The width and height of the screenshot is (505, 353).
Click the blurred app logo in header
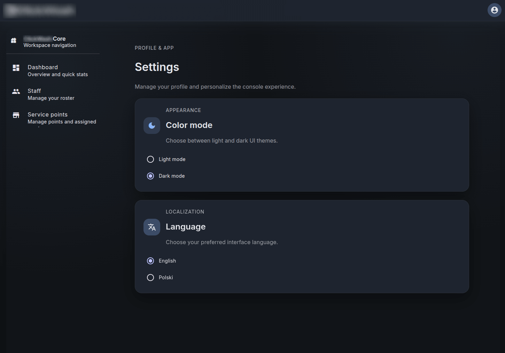(40, 10)
